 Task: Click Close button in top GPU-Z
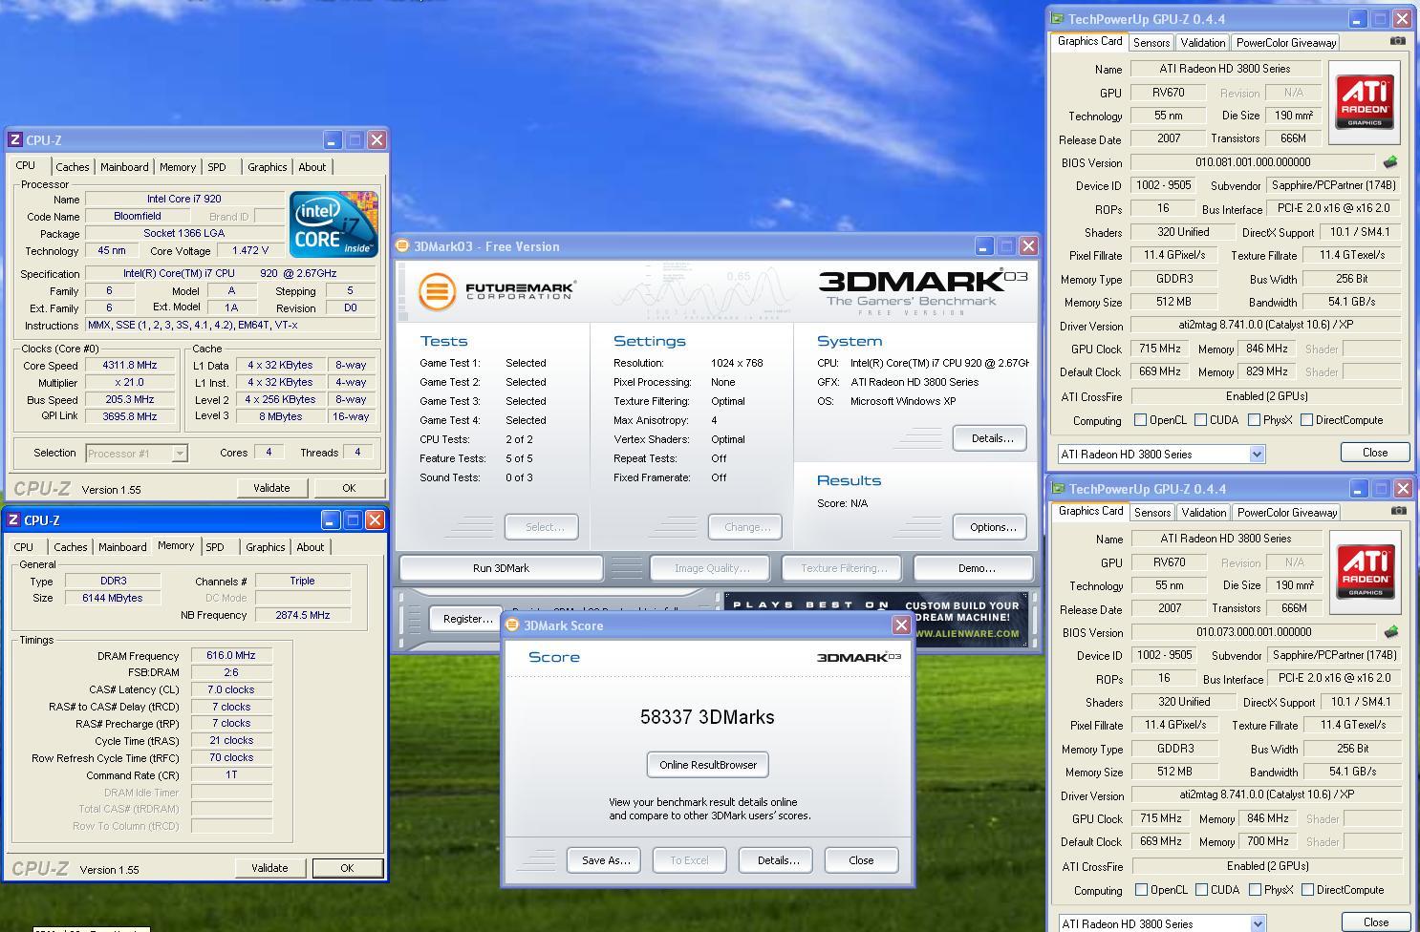pyautogui.click(x=1375, y=453)
